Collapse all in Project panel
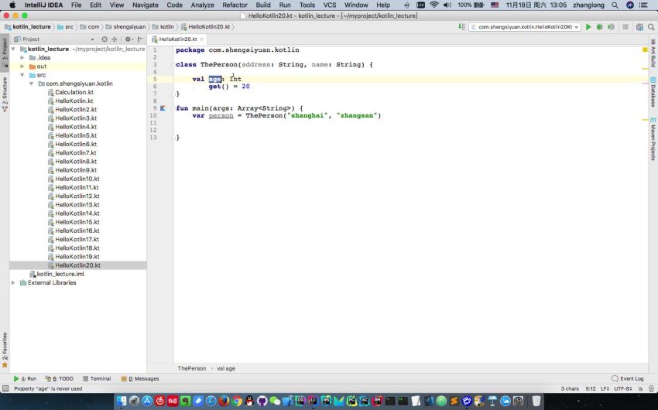The image size is (658, 410). (x=114, y=39)
